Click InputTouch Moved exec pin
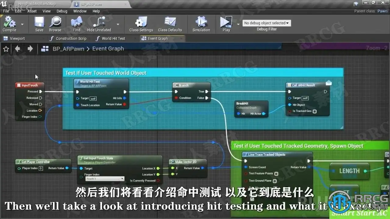 coord(41,104)
